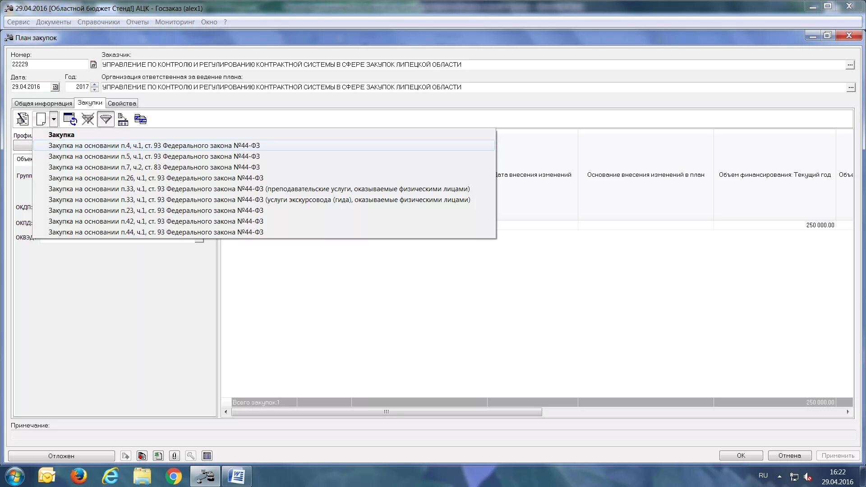The height and width of the screenshot is (487, 866).
Task: Click the clear filter crossed-funnel icon
Action: [x=88, y=119]
